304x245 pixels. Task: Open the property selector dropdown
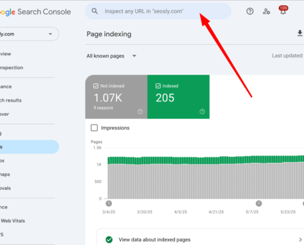pyautogui.click(x=29, y=34)
